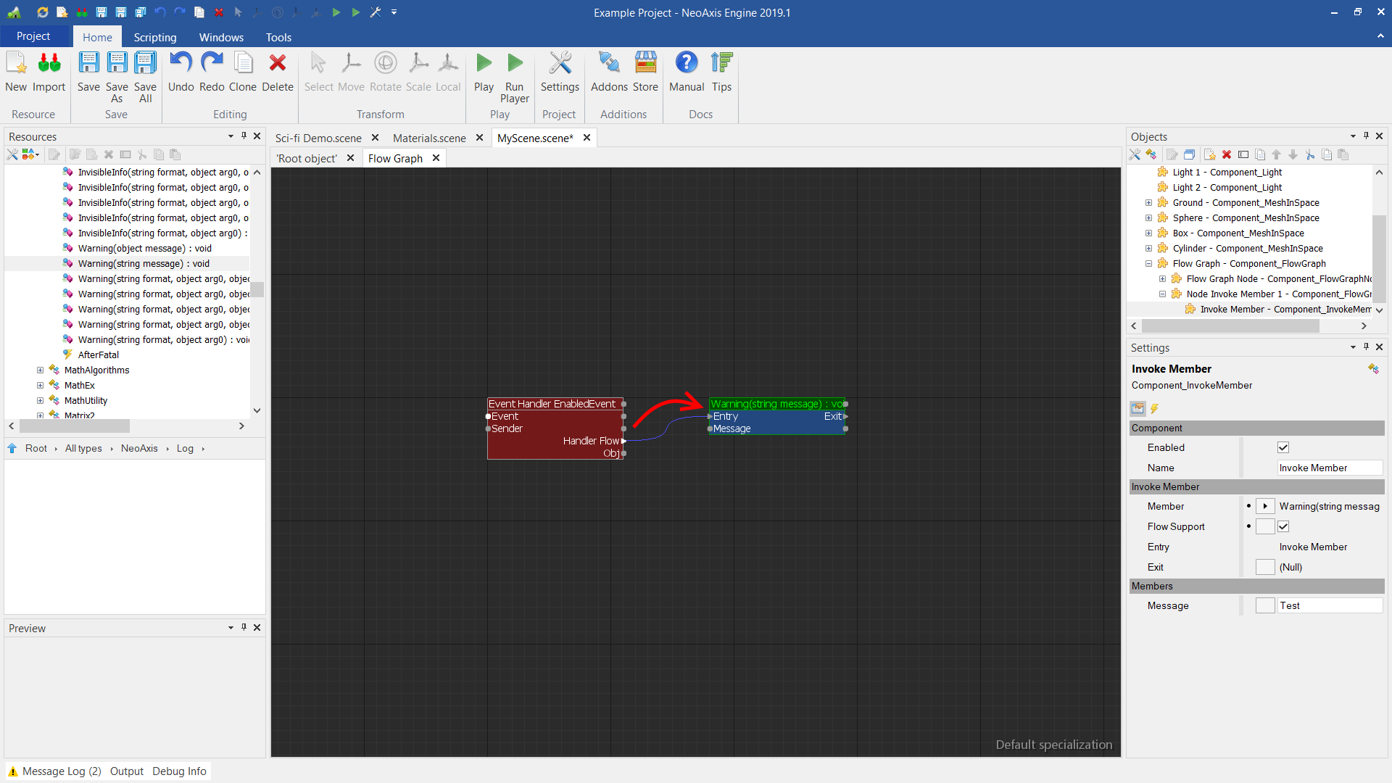Click the events lightning icon in Settings
This screenshot has height=783, width=1392.
1155,409
